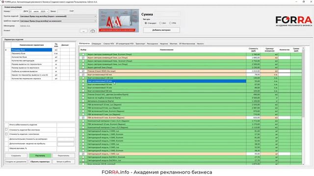Uncheck Акрил светорассеивающий 3мм Lux row checkbox
This screenshot has width=314, height=176.
[83, 58]
